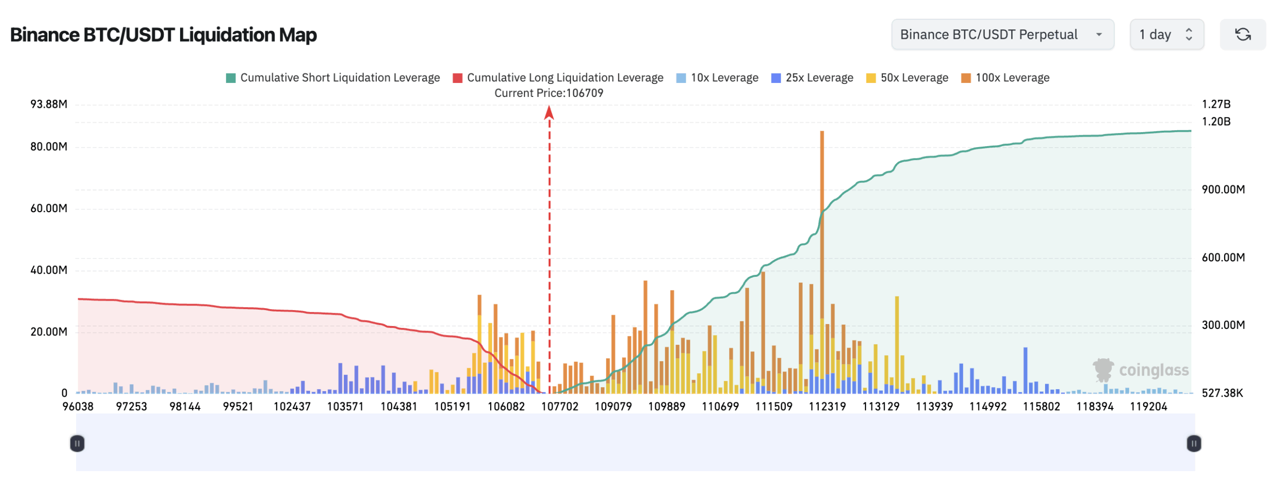Hide the 50x Leverage series

914,78
